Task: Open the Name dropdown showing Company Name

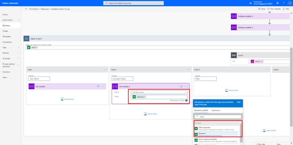Action: pyautogui.click(x=159, y=92)
